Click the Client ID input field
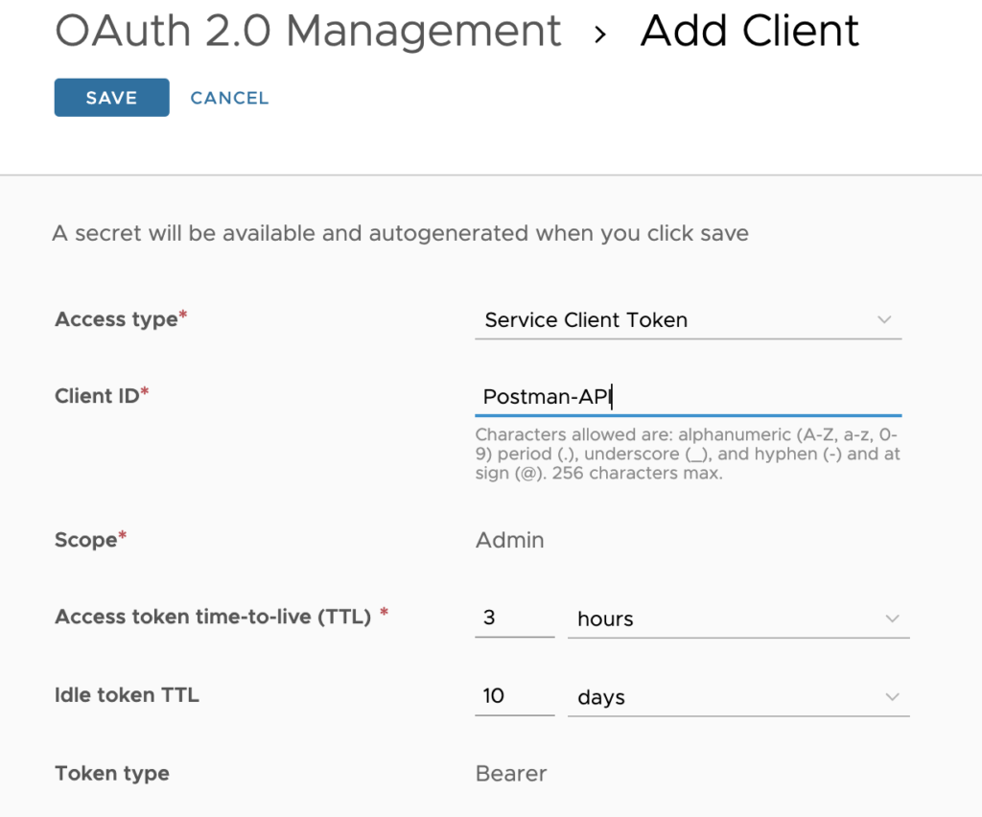982x817 pixels. 688,396
